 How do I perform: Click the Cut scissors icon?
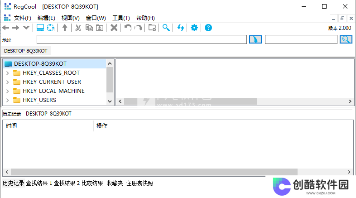78,28
